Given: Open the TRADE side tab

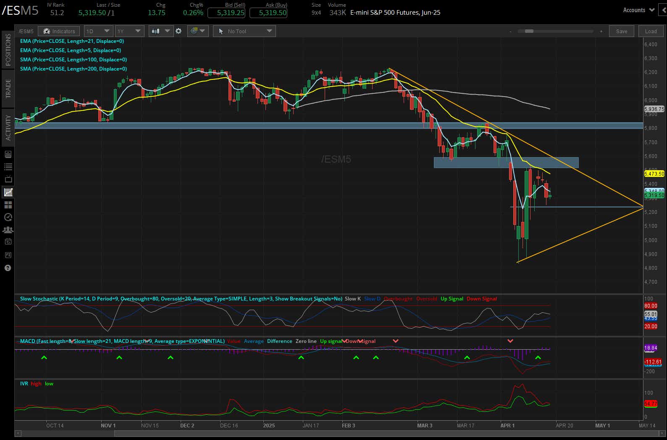Looking at the screenshot, I should click(x=8, y=88).
